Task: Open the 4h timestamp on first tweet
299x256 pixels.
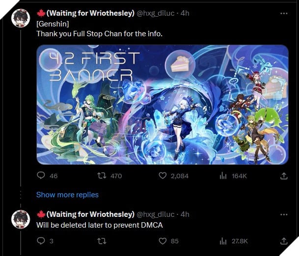Action: pos(185,13)
